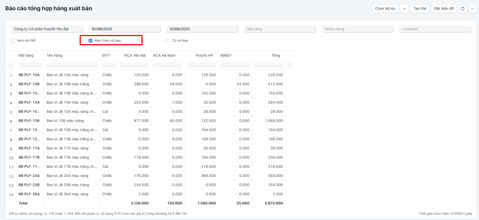Image resolution: width=479 pixels, height=220 pixels.
Task: Click the NCA Yên Bái column header
Action: click(x=134, y=56)
